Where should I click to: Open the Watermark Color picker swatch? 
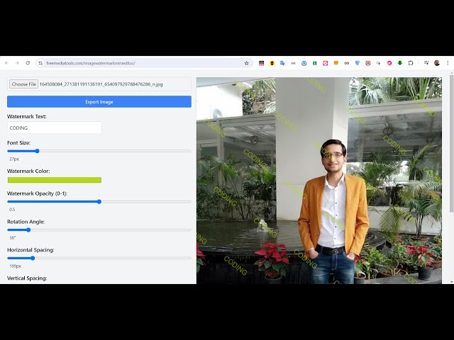click(x=55, y=180)
